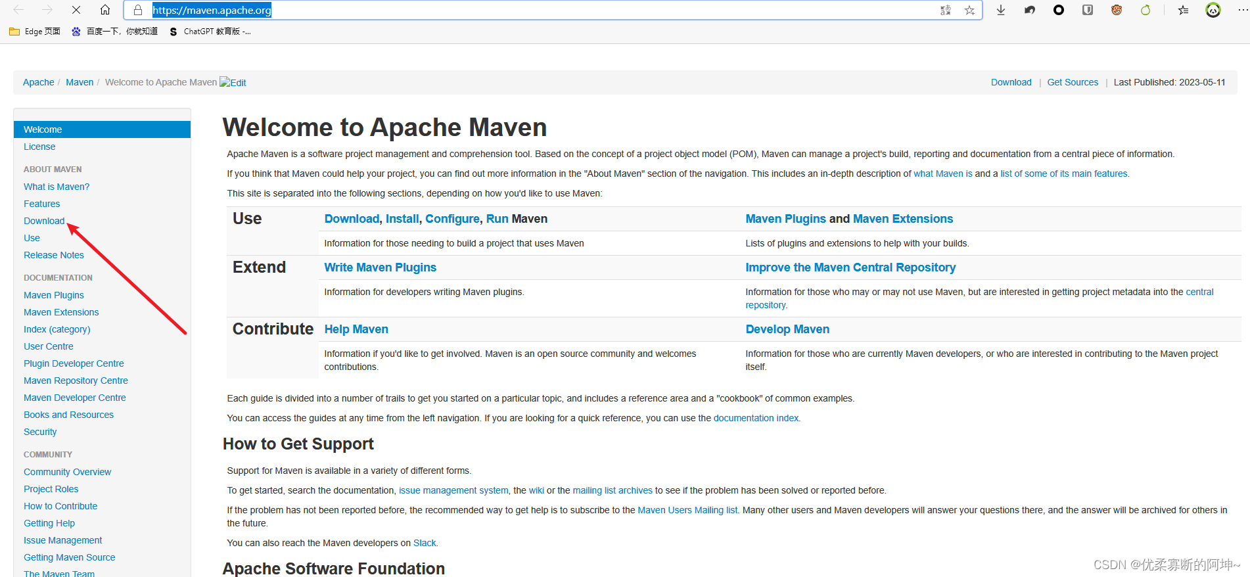
Task: Open the gray shield extension icon
Action: [x=1088, y=10]
